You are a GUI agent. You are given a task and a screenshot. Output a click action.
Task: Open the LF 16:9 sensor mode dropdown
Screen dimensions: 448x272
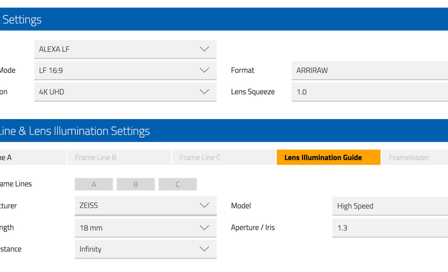click(125, 70)
